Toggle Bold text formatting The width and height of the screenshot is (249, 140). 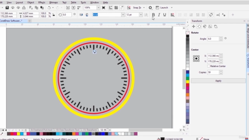[153, 15]
